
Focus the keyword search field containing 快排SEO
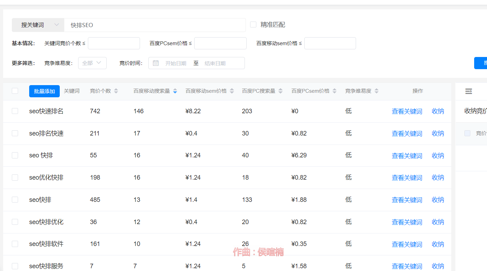click(155, 25)
